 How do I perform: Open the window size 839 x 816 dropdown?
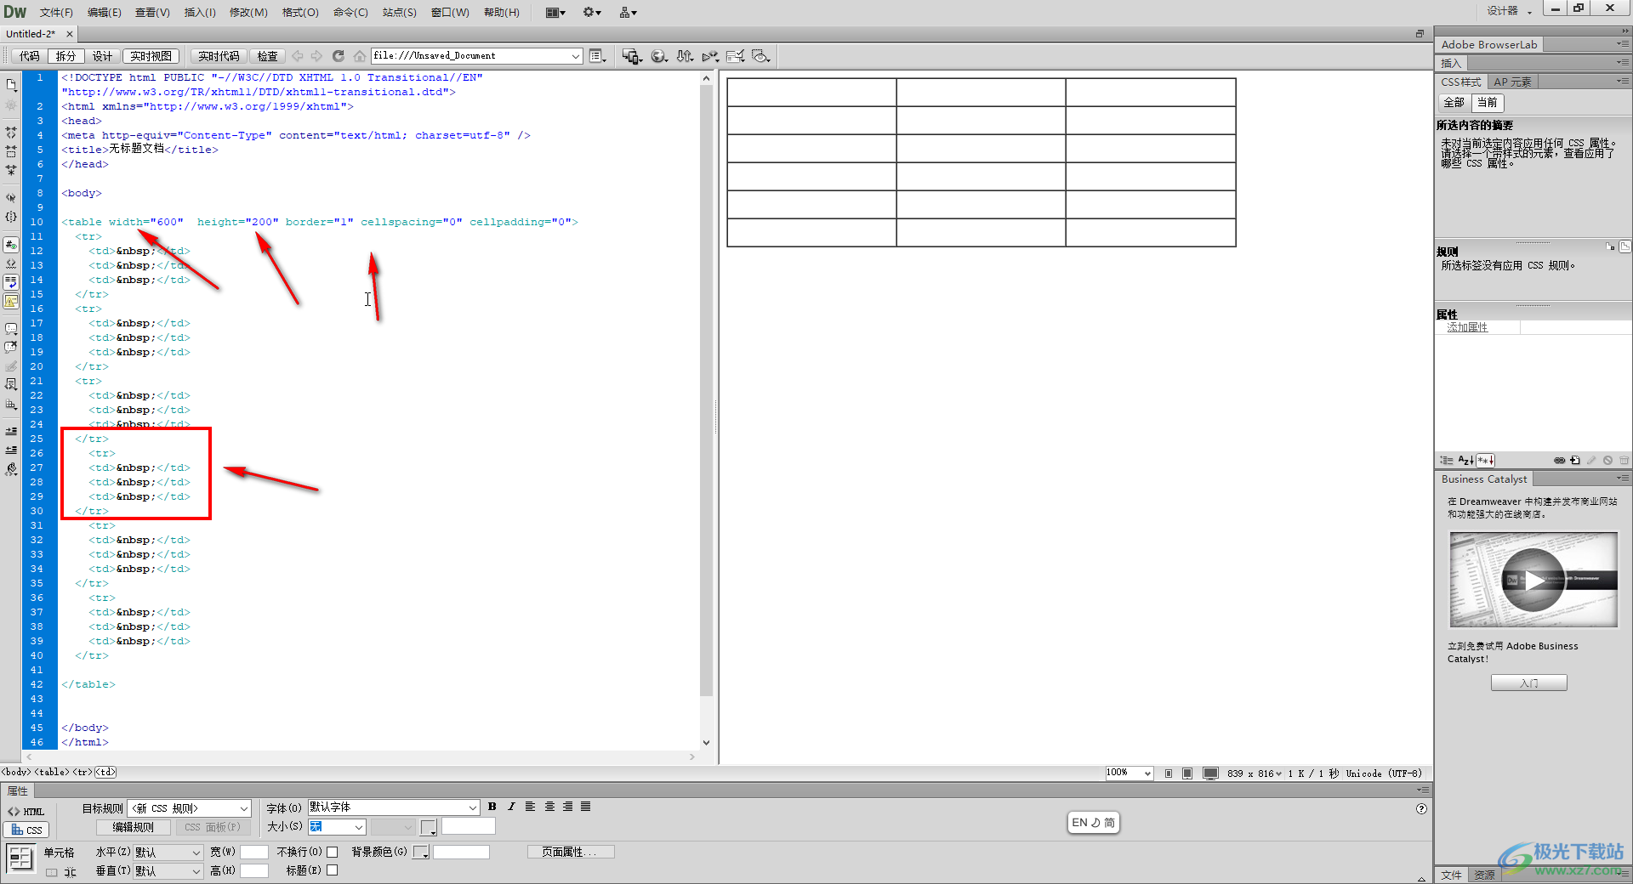coord(1255,773)
